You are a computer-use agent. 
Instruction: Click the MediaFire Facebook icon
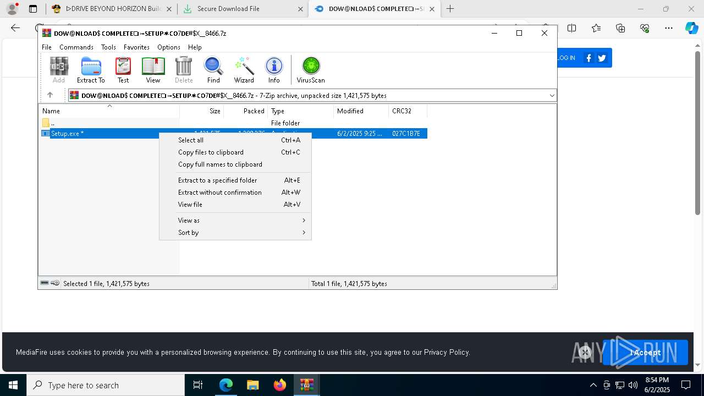[x=589, y=58]
